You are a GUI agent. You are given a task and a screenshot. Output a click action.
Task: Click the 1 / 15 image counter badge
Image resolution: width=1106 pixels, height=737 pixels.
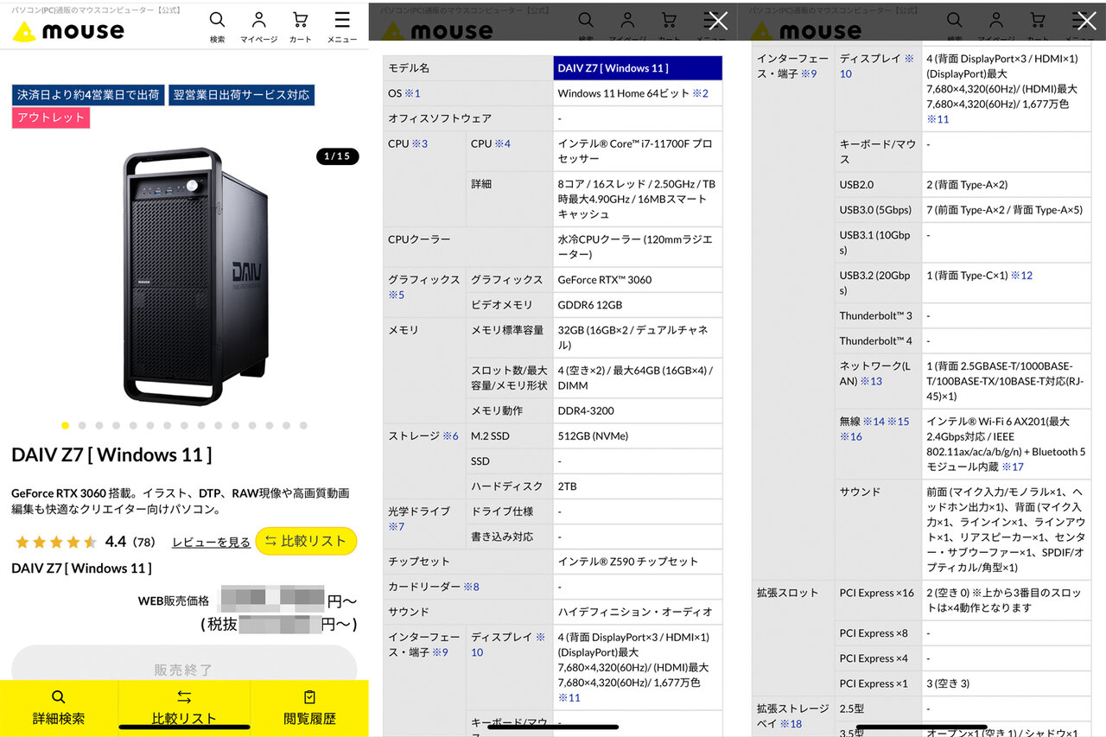(x=337, y=156)
